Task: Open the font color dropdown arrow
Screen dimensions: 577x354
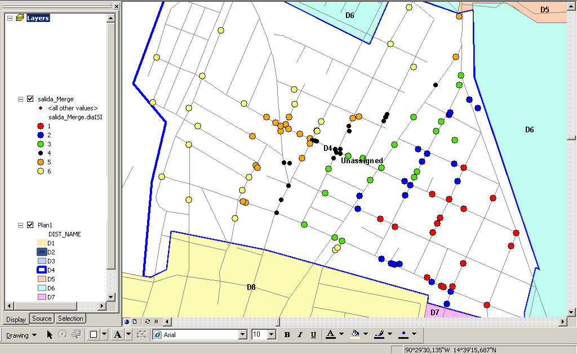Action: coord(341,334)
